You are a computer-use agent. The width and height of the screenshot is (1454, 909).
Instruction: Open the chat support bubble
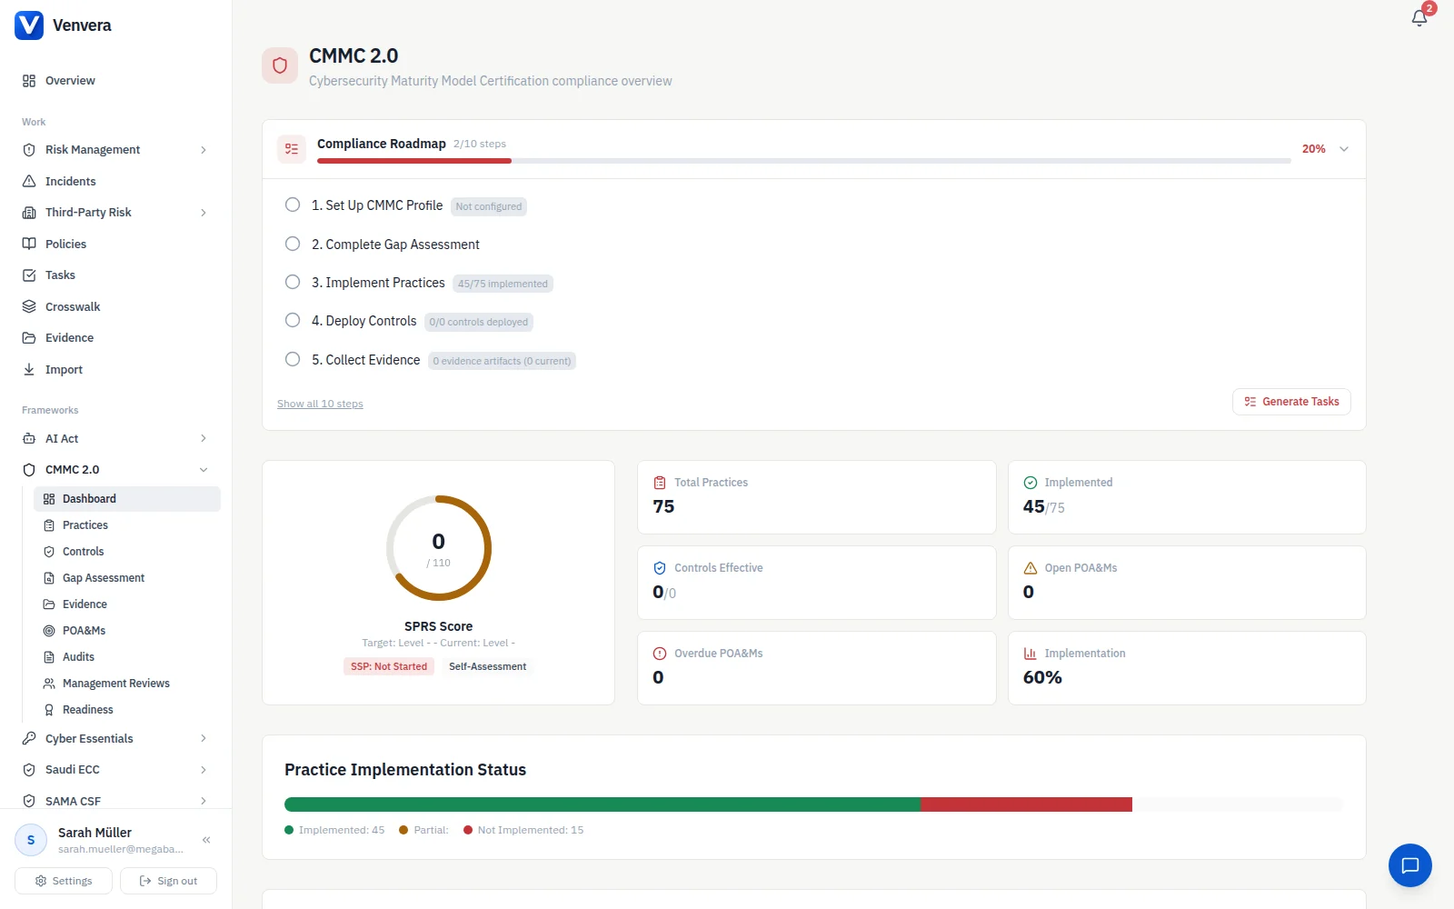point(1409,865)
